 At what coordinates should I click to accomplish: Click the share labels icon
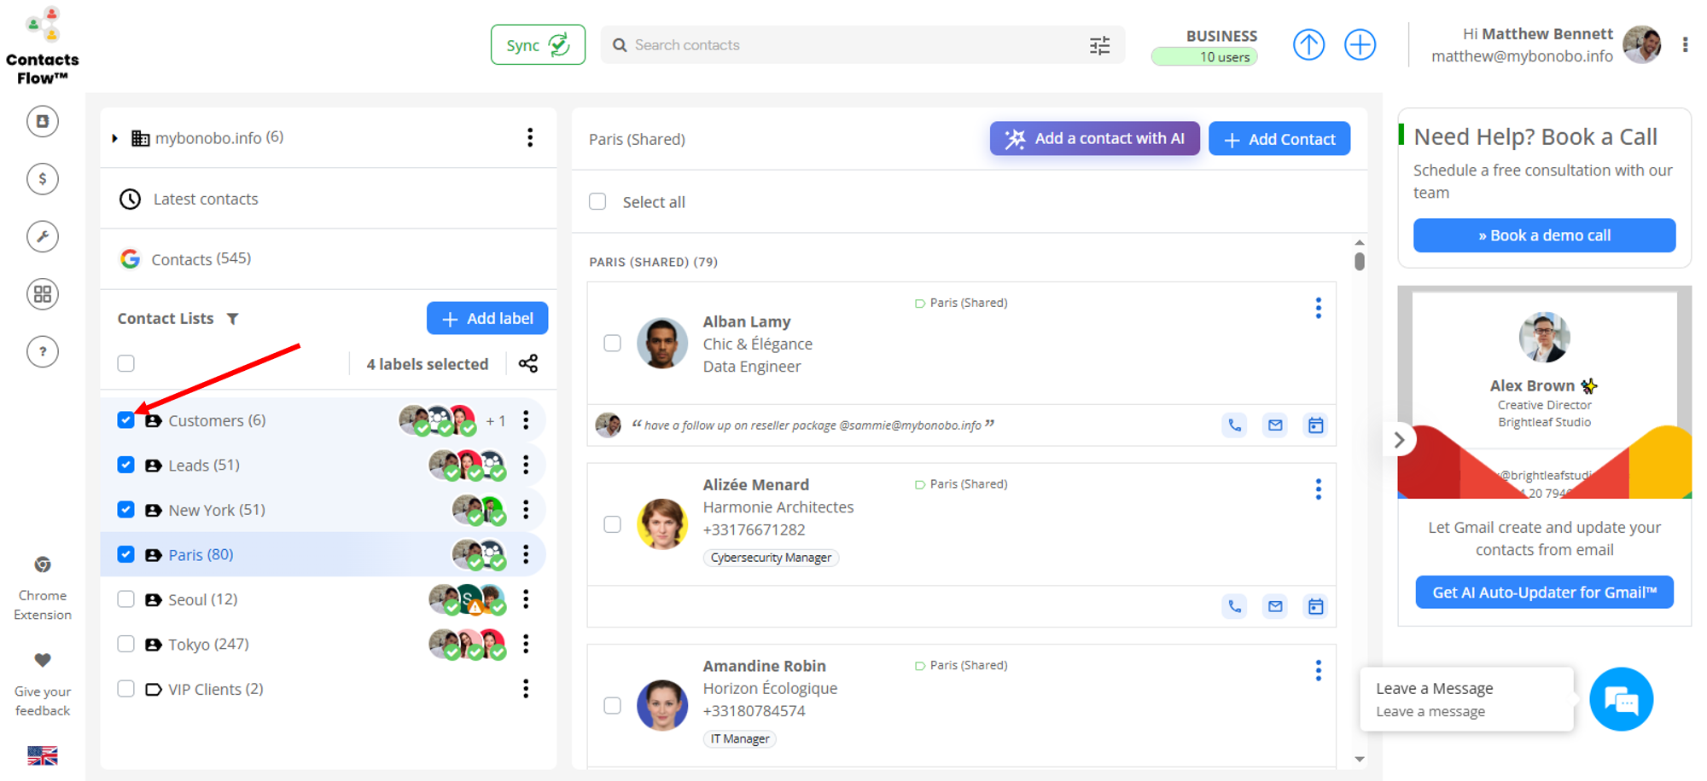[x=528, y=364]
